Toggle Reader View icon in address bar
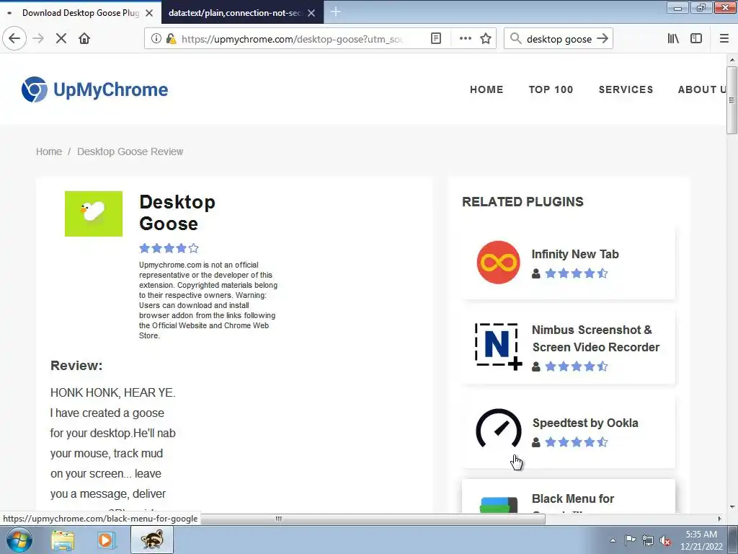This screenshot has width=738, height=554. pos(436,39)
